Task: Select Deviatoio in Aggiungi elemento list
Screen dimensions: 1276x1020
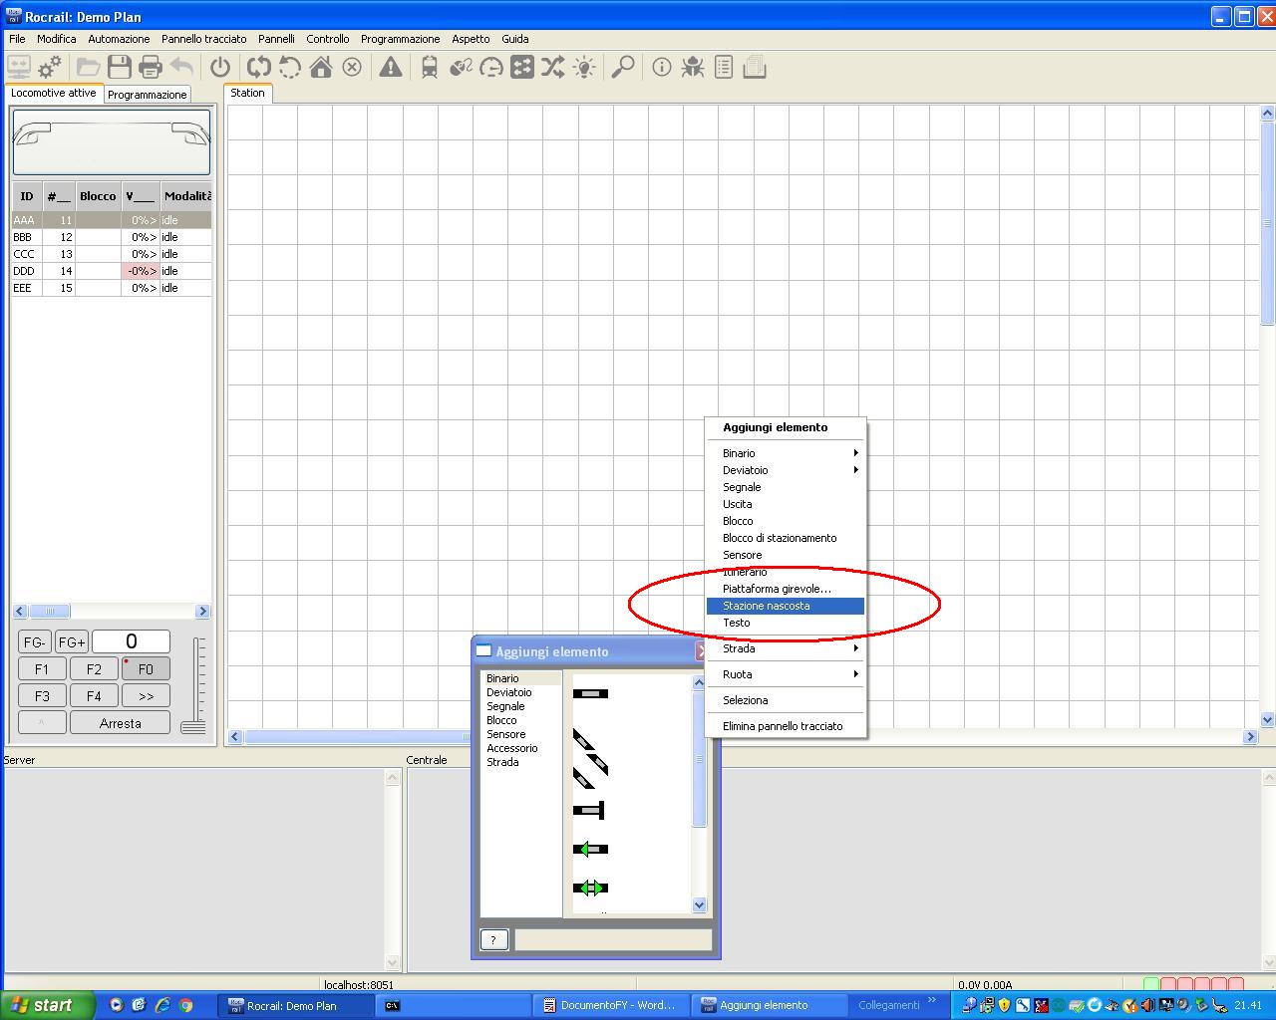Action: point(509,692)
